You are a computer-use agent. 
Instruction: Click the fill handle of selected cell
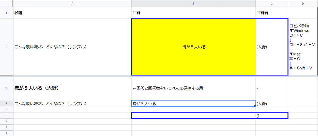point(255,106)
